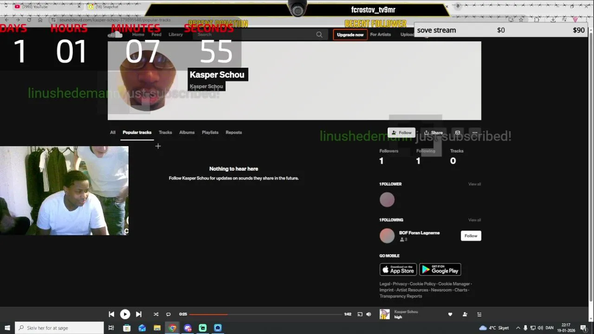Mute volume with the speaker icon

368,314
